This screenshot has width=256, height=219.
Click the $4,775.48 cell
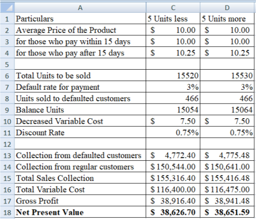(x=227, y=155)
